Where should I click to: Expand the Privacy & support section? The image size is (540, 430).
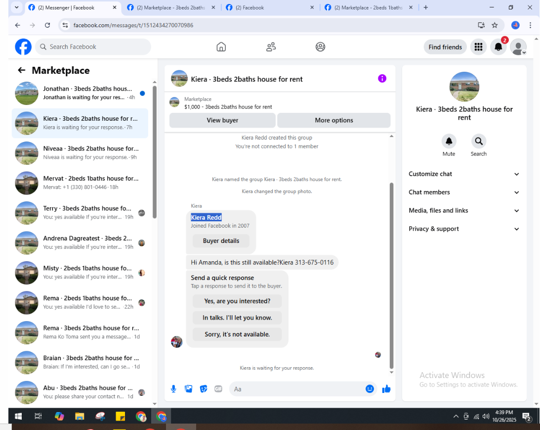point(464,229)
